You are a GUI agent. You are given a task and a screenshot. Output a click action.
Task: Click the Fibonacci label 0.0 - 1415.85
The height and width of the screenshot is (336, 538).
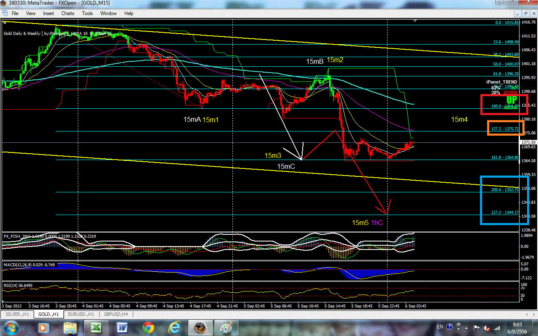[507, 23]
